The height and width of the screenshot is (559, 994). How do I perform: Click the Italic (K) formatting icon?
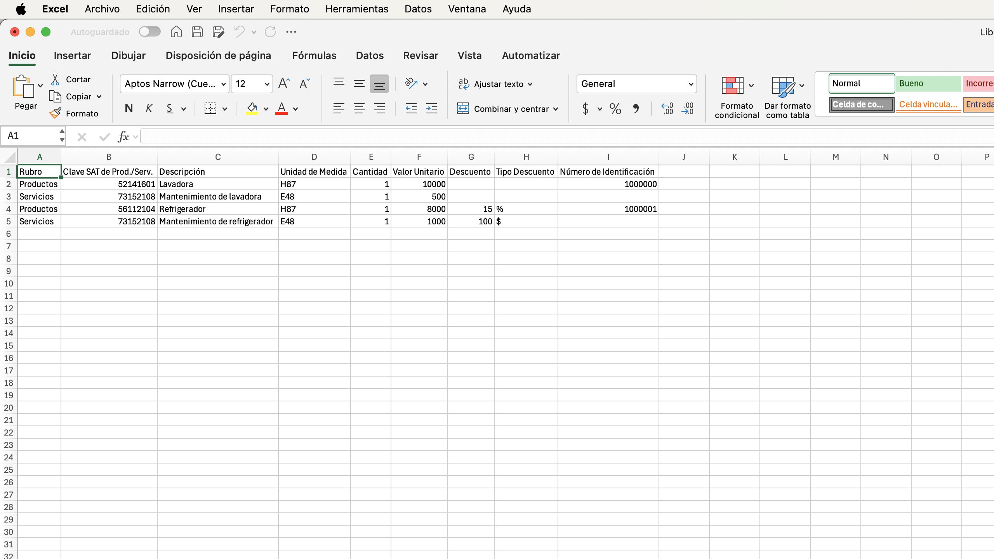149,108
